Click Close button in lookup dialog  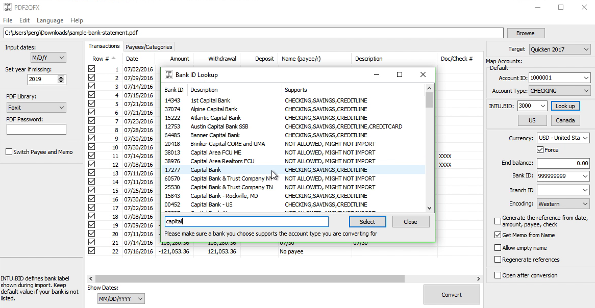coord(410,221)
